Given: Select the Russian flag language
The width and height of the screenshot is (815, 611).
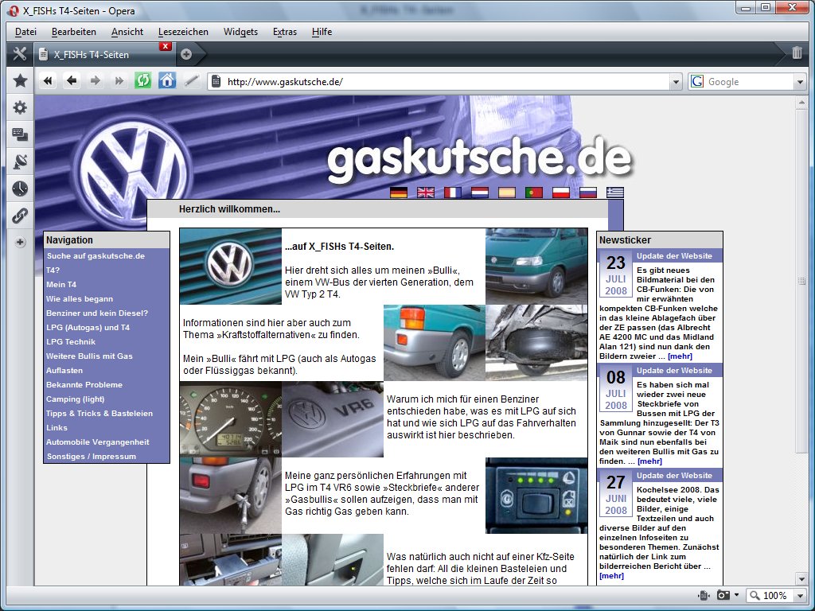Looking at the screenshot, I should coord(588,193).
